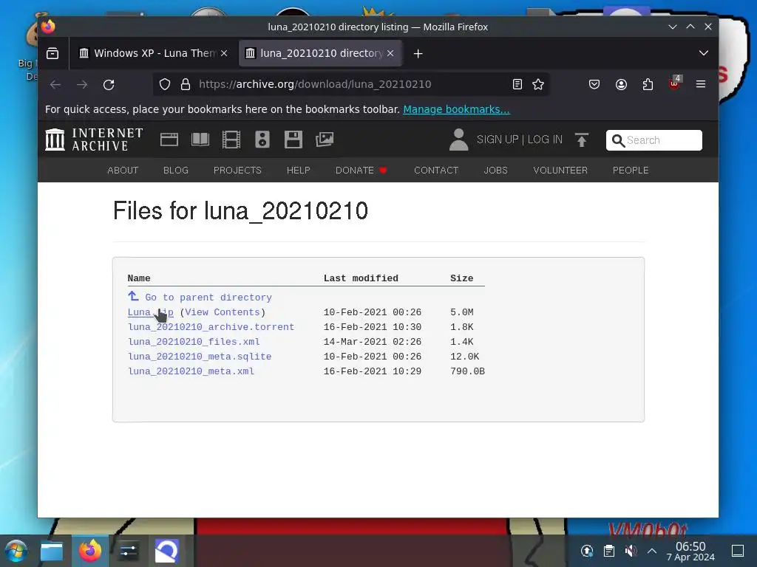Open HELP menu item
Screen dimensions: 757x567
pyautogui.click(x=299, y=171)
